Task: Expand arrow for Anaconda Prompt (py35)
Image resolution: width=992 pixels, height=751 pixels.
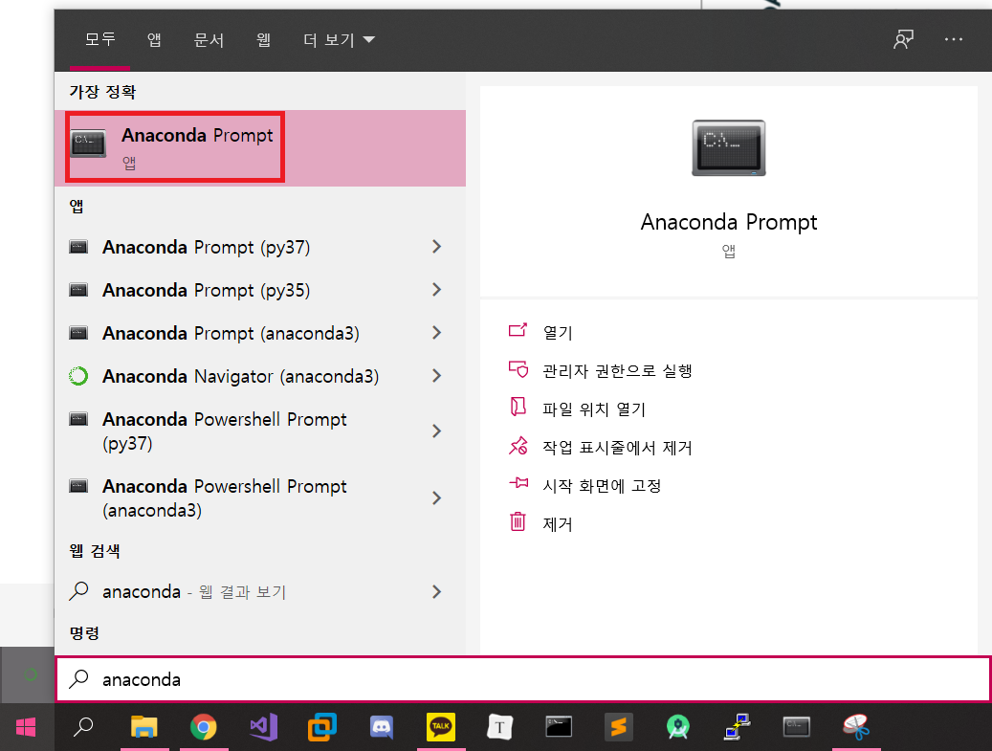Action: coord(436,290)
